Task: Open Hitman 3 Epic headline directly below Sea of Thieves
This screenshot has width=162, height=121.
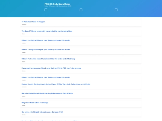Action: tap(46, 40)
